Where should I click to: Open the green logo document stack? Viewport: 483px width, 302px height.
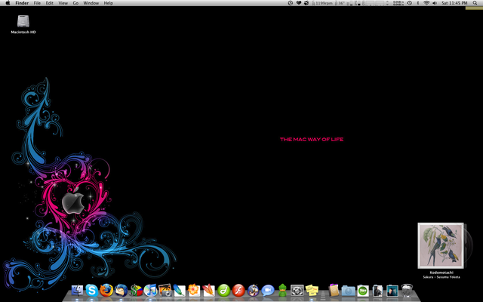pos(363,291)
